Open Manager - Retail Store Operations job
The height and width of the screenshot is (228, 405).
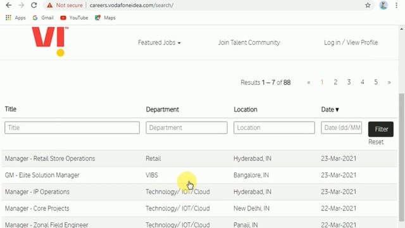click(50, 158)
